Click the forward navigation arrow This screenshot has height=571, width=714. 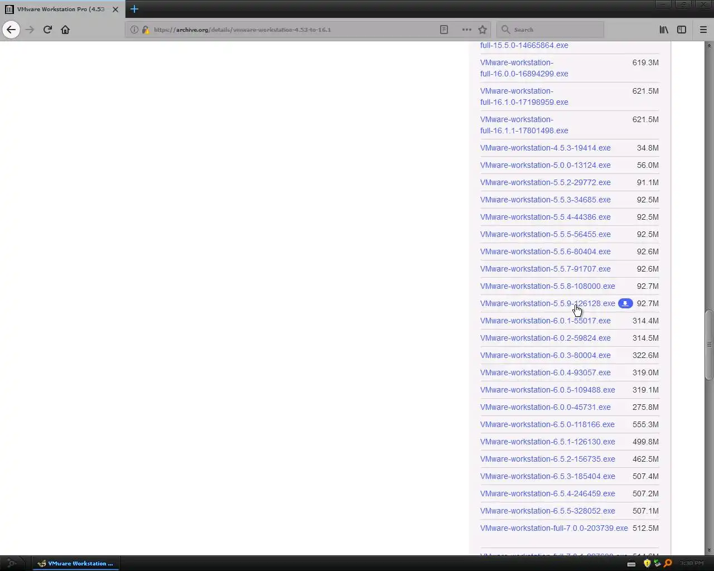(30, 30)
